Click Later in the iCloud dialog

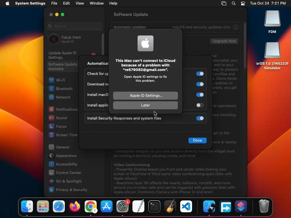pos(145,105)
